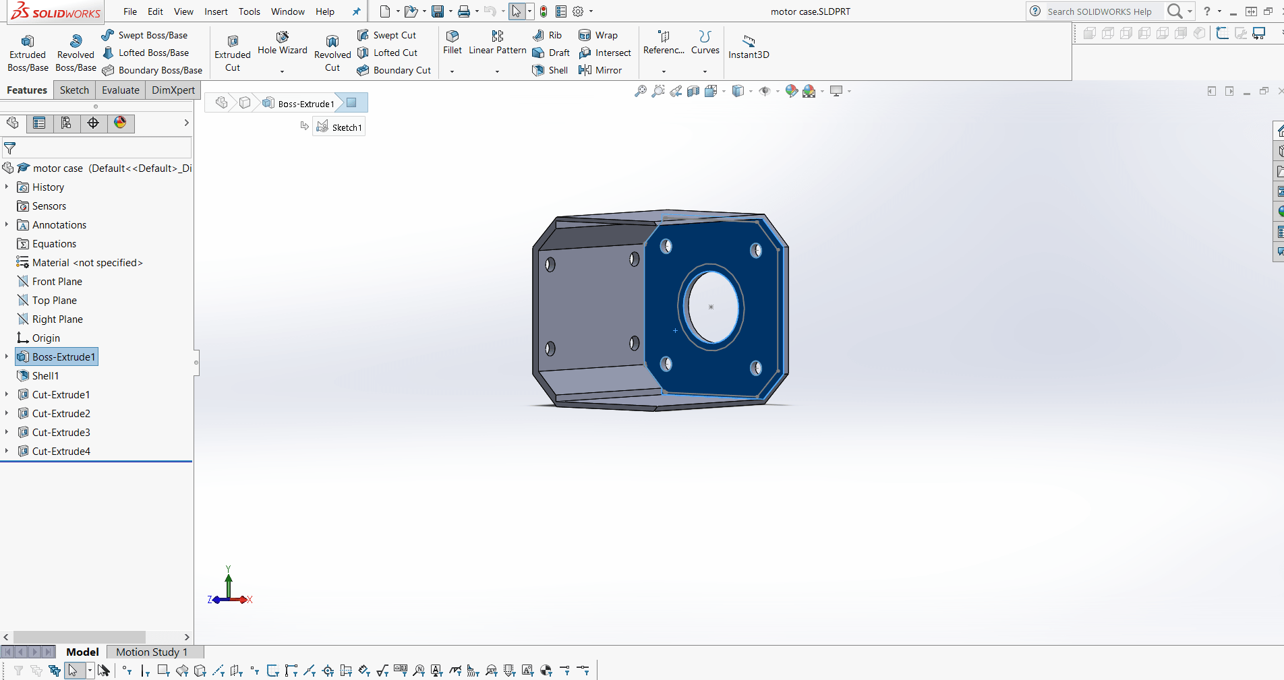Screen dimensions: 1284x680
Task: Activate the Mirror feature tool
Action: [600, 70]
